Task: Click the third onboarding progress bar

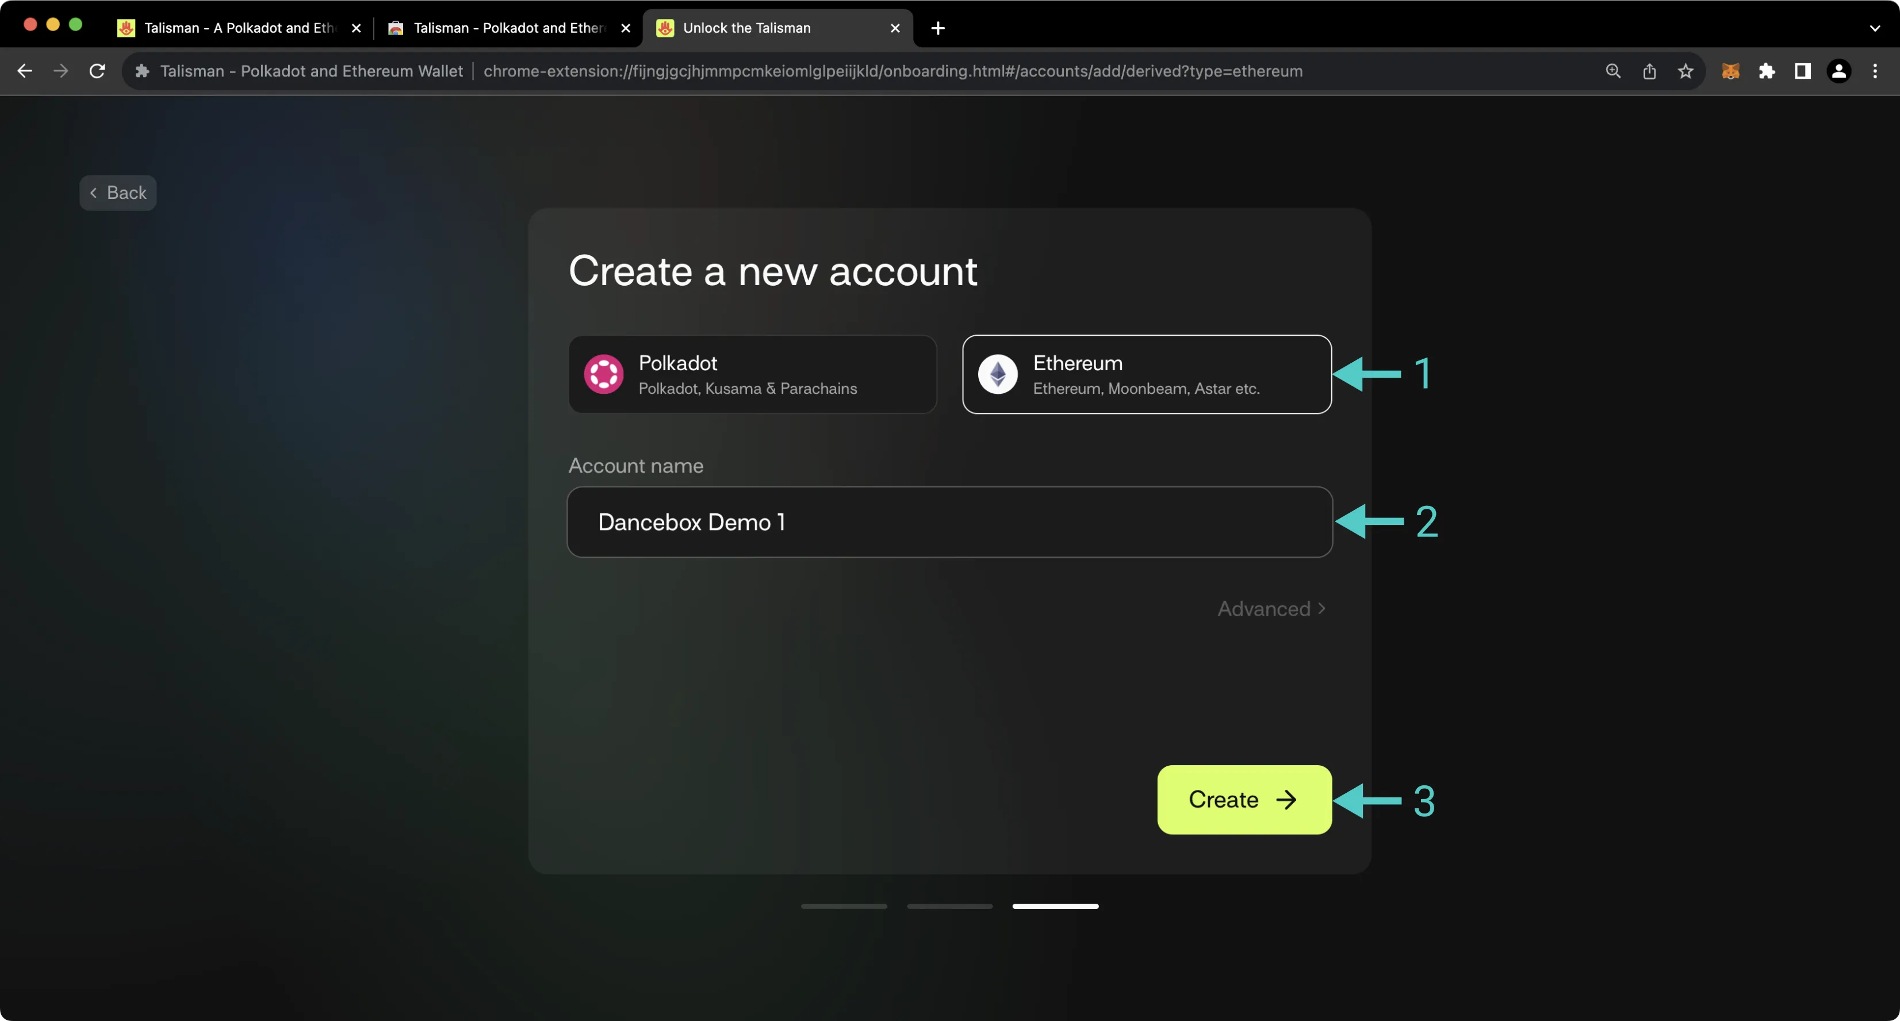Action: (x=1055, y=906)
